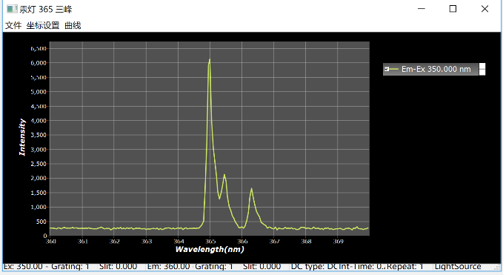Image resolution: width=503 pixels, height=275 pixels.
Task: Open the 曲线 menu
Action: click(x=73, y=25)
